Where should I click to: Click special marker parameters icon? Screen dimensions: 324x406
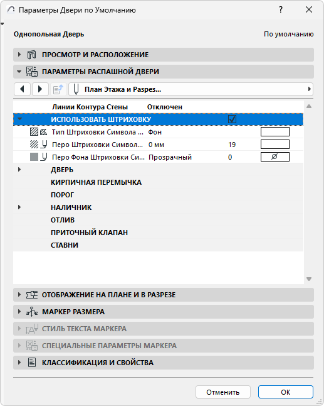coord(32,346)
